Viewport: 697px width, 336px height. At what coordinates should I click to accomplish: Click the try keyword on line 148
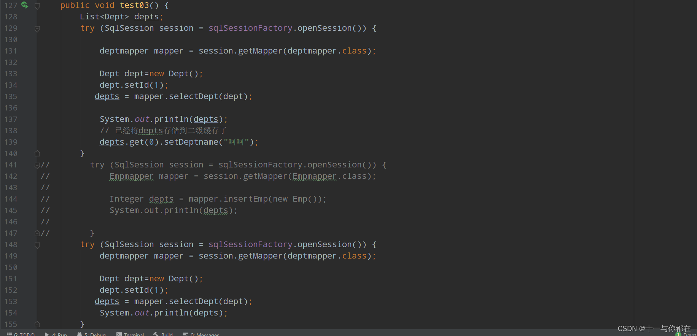88,245
